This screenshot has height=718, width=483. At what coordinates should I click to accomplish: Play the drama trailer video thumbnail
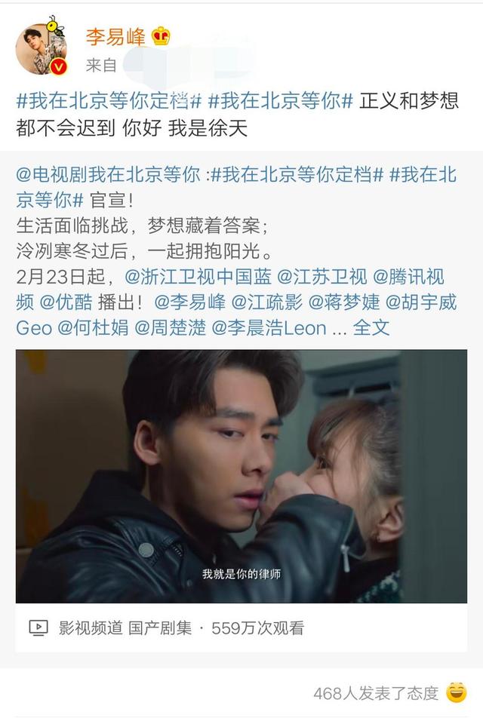coord(241,476)
